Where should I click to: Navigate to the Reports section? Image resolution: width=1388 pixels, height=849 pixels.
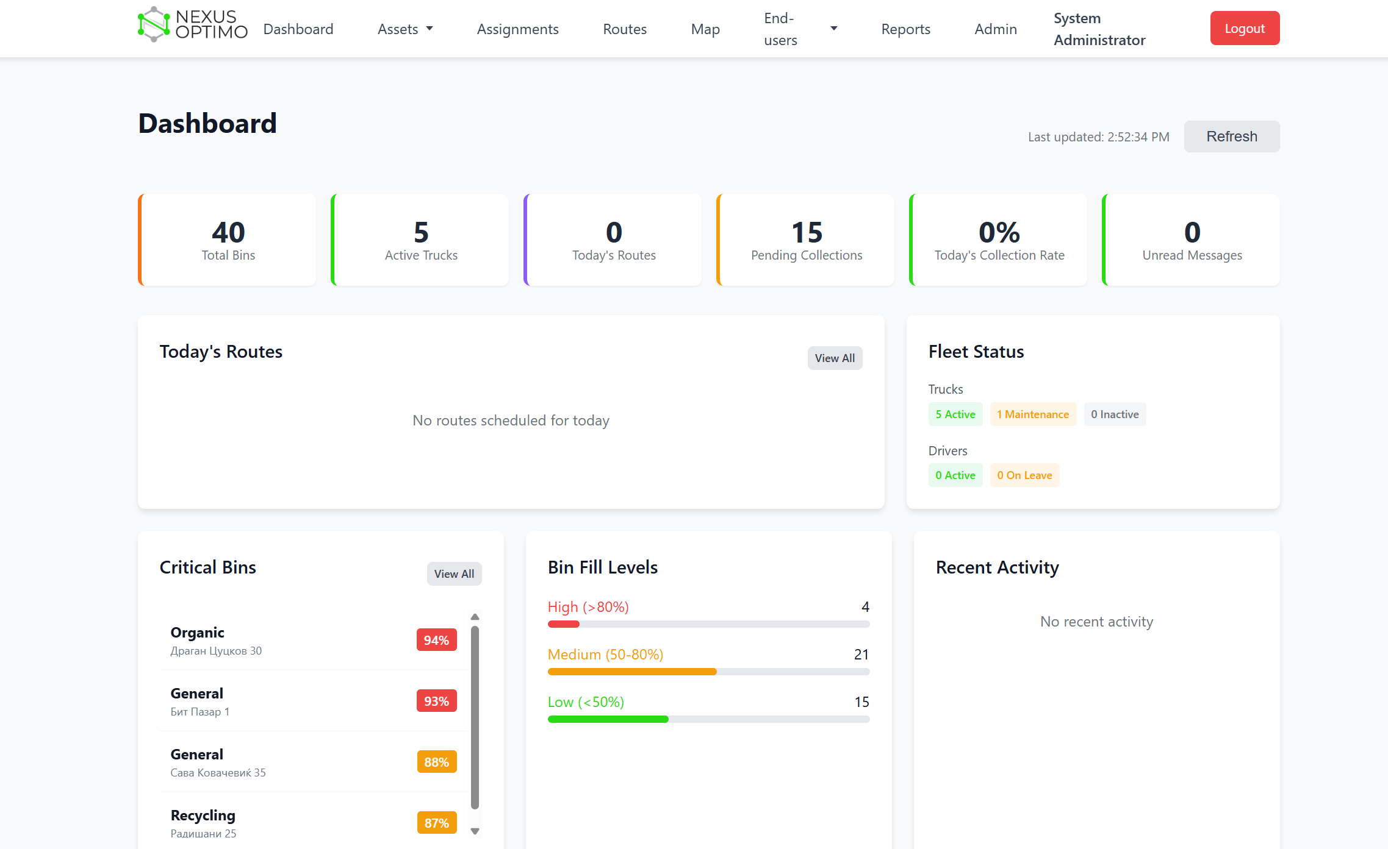point(905,29)
